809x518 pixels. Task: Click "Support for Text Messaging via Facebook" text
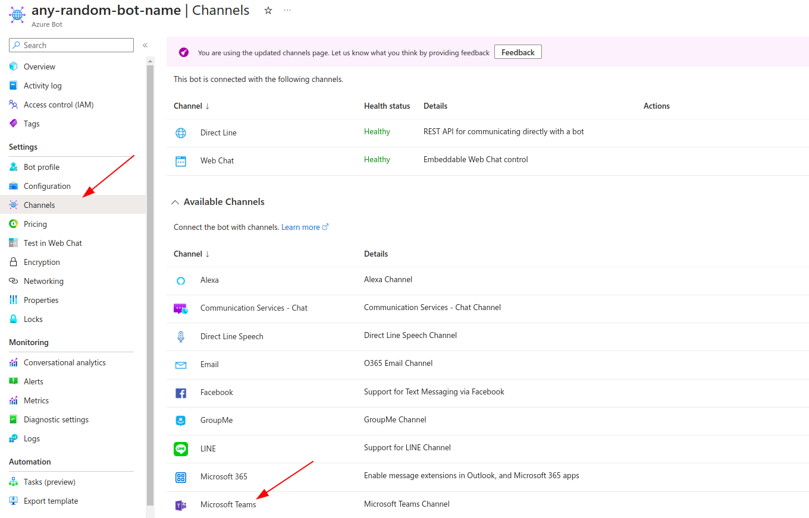click(434, 391)
